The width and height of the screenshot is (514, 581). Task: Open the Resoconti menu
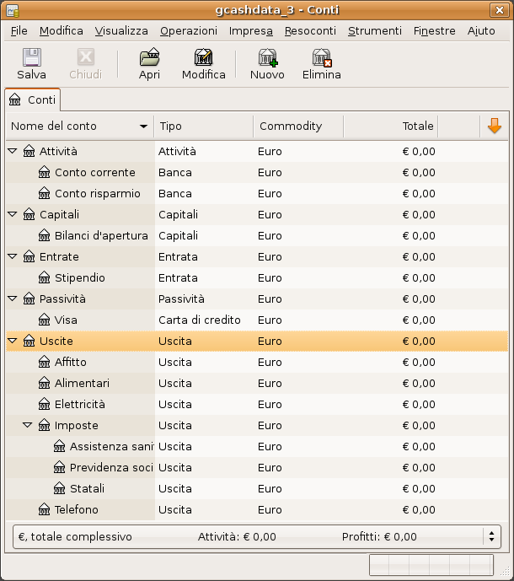(x=310, y=30)
